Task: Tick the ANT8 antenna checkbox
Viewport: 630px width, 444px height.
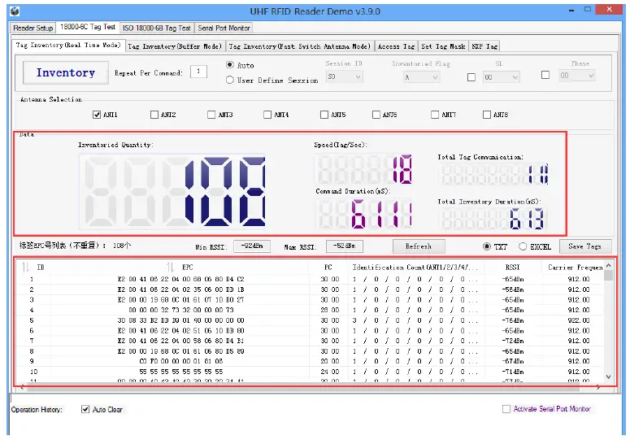Action: click(x=487, y=115)
